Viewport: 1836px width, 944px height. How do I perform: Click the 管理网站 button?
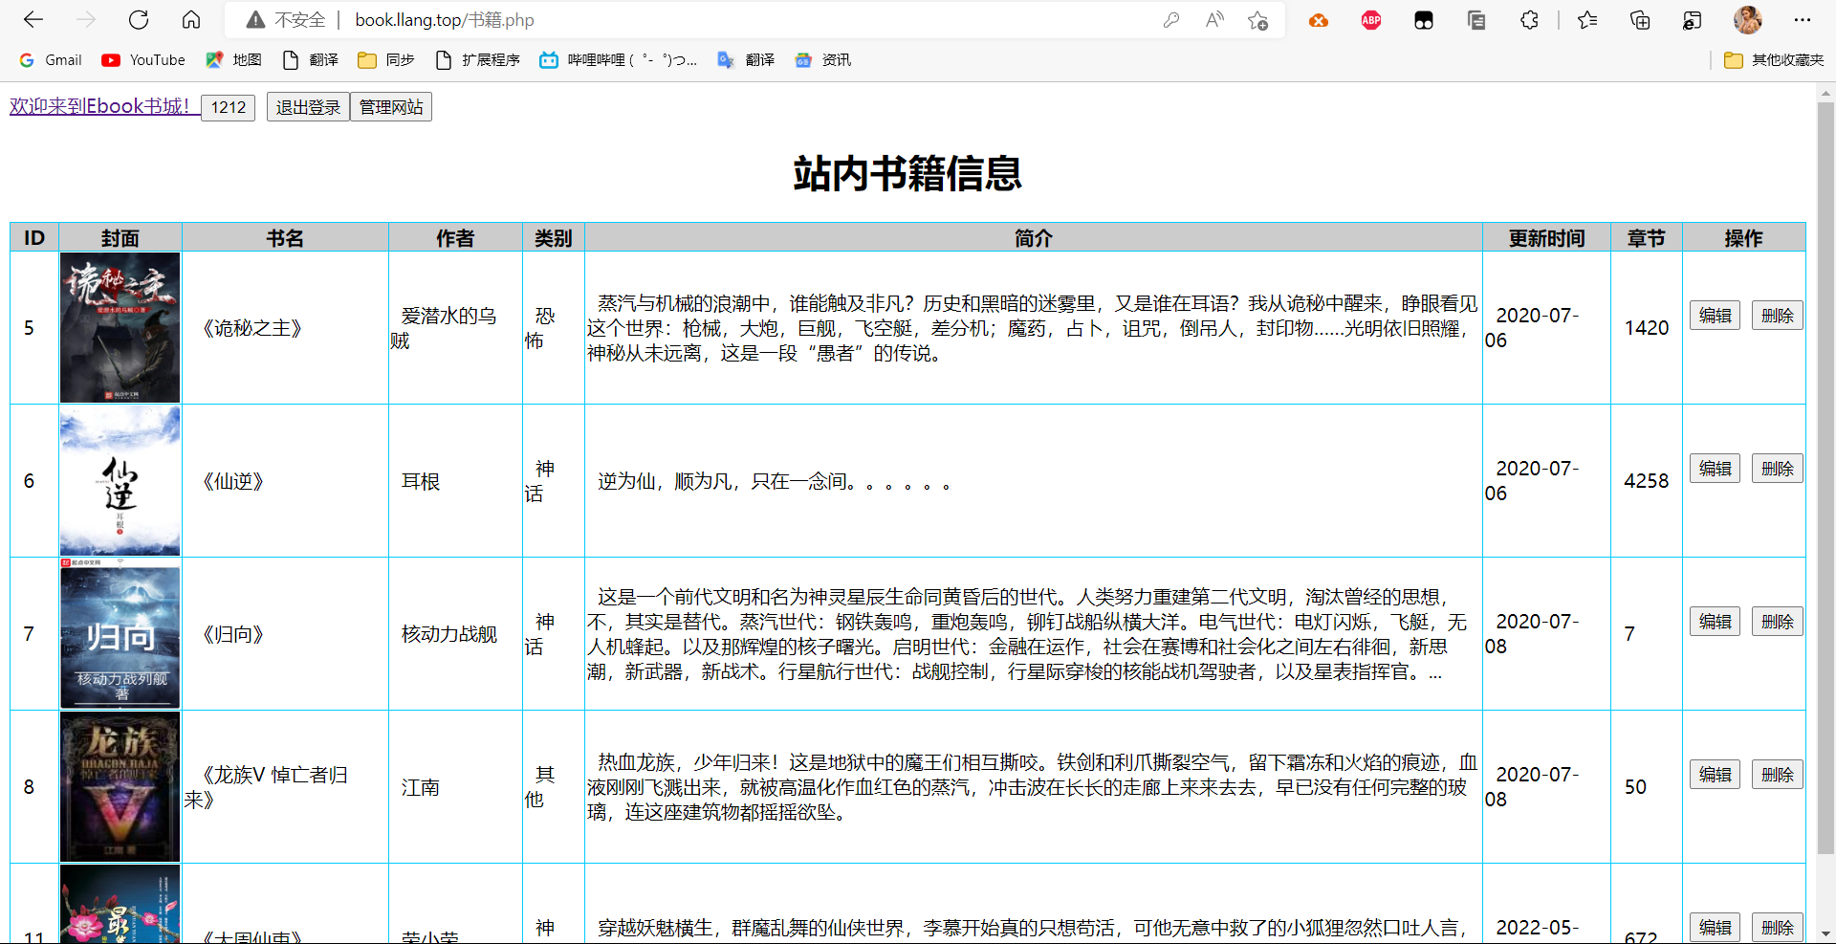[391, 107]
